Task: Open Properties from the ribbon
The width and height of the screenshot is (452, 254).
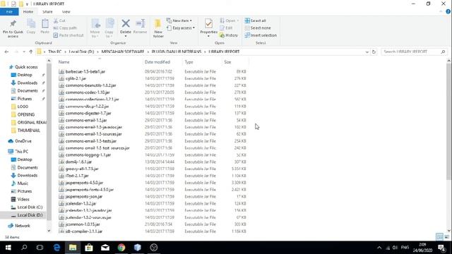Action: (208, 28)
